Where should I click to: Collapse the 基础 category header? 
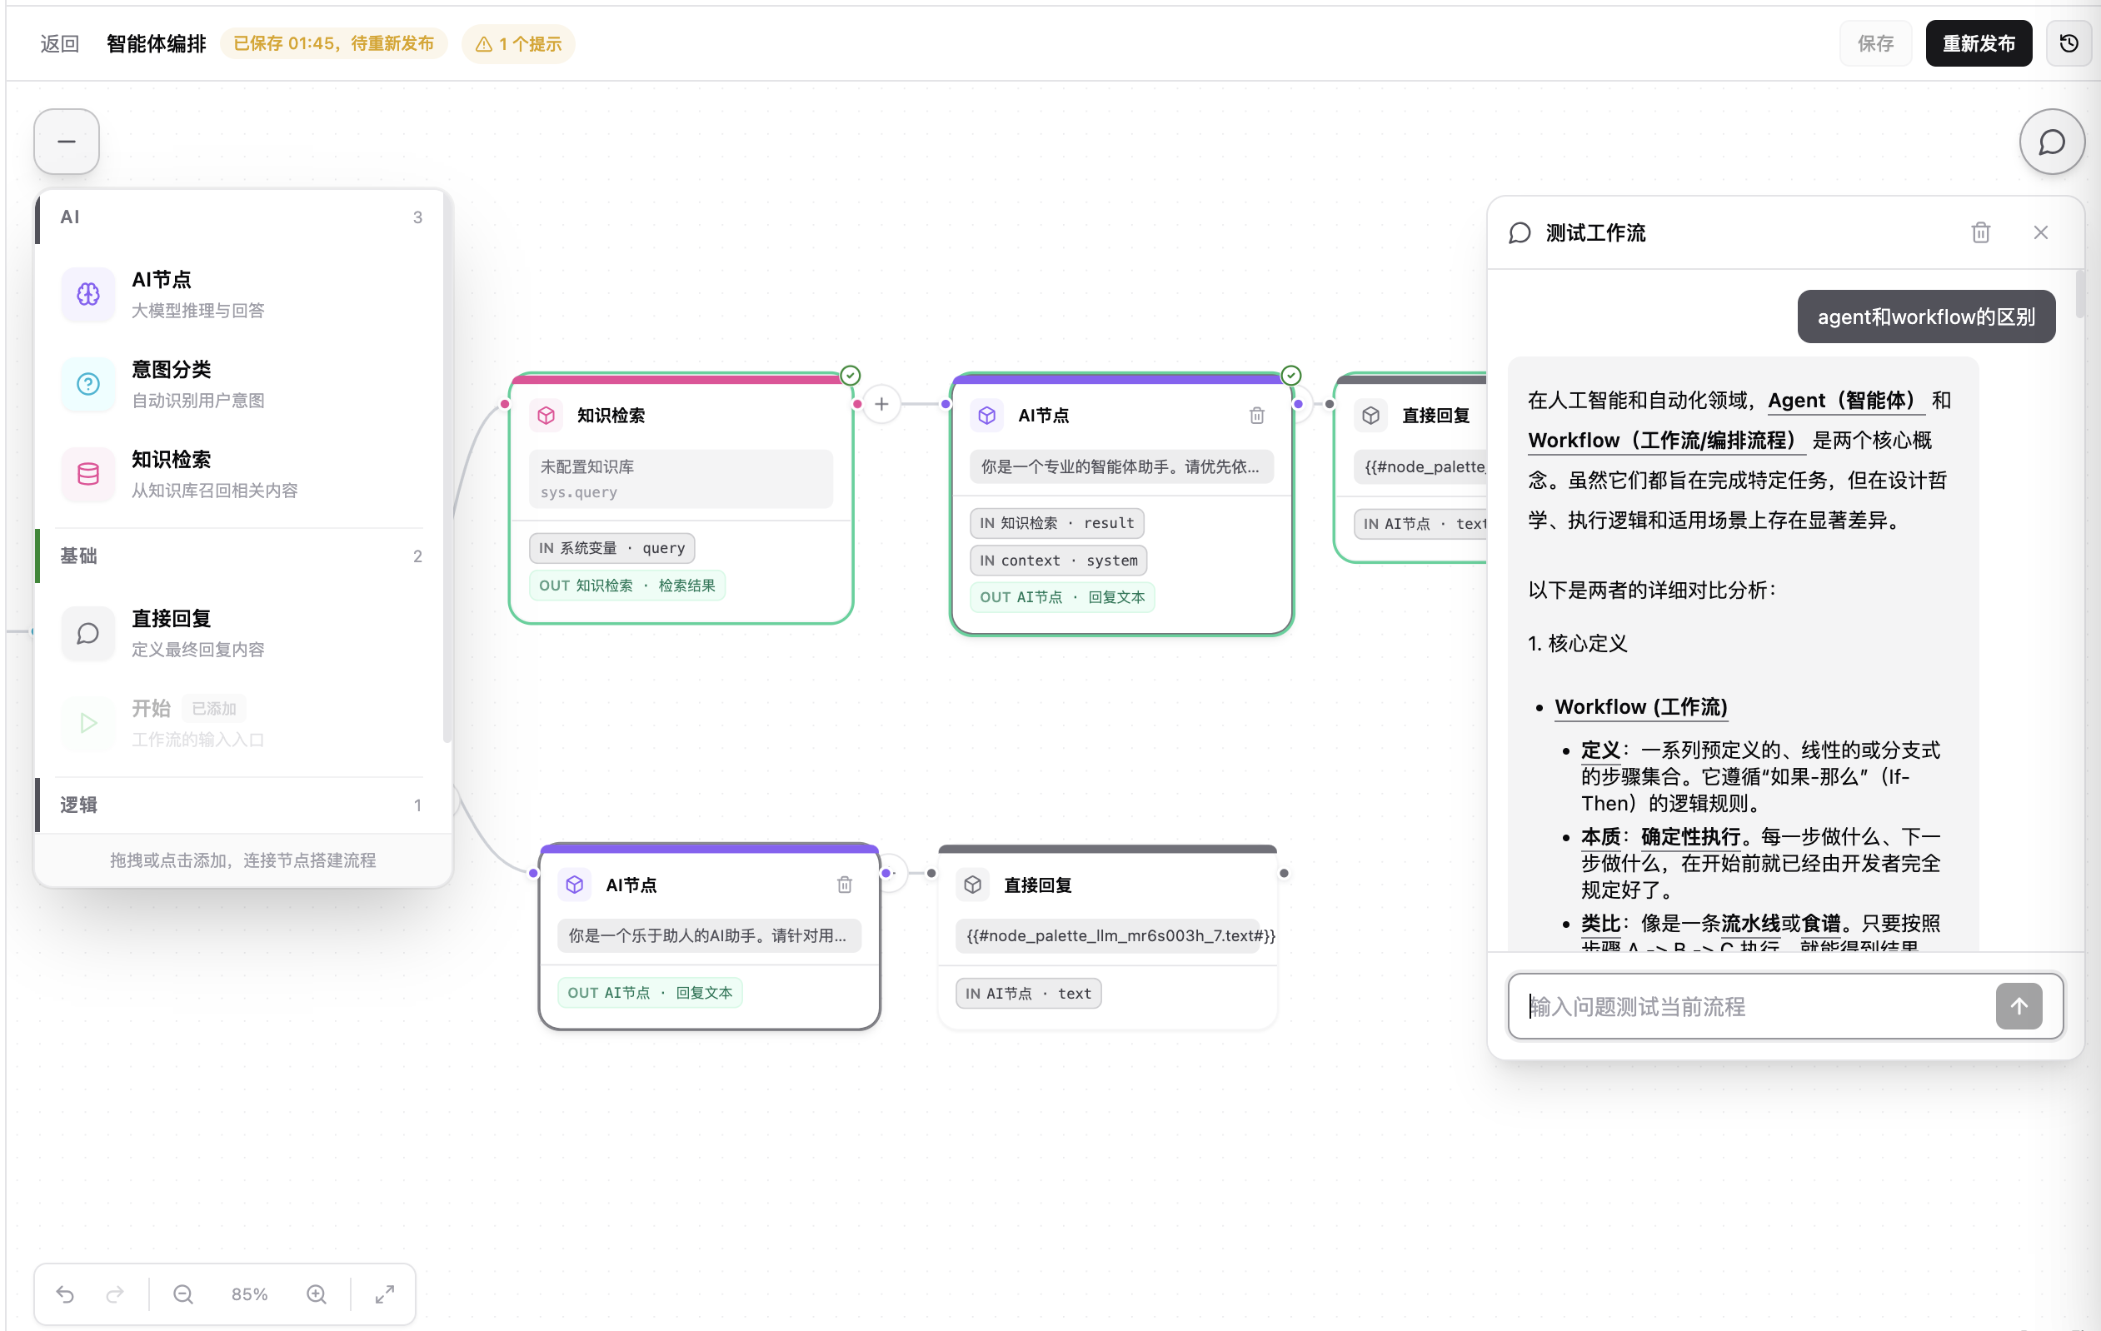(242, 556)
